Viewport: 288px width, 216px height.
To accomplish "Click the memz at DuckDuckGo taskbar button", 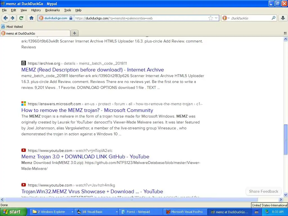I will (x=229, y=212).
